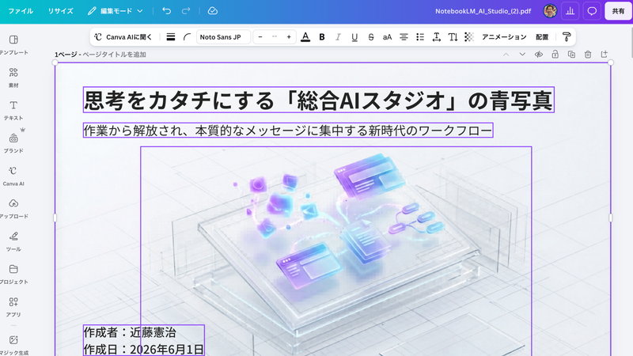
Task: Click the copy style paint roller icon
Action: tap(567, 37)
